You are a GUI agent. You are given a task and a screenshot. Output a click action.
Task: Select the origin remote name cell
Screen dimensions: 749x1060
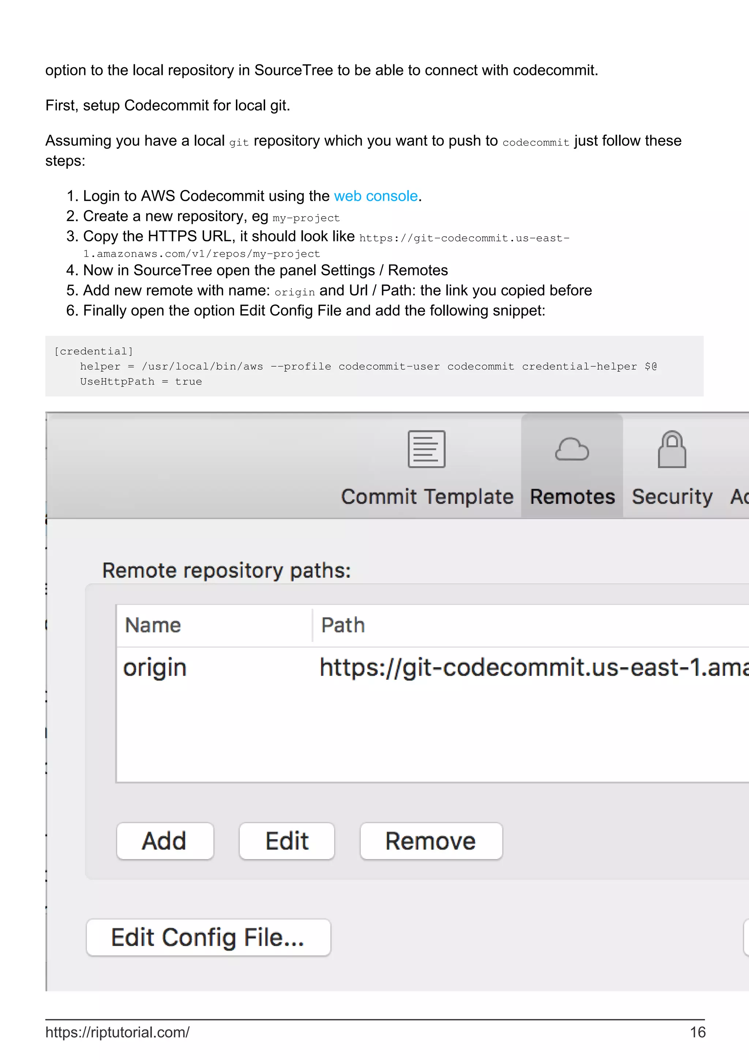[155, 668]
